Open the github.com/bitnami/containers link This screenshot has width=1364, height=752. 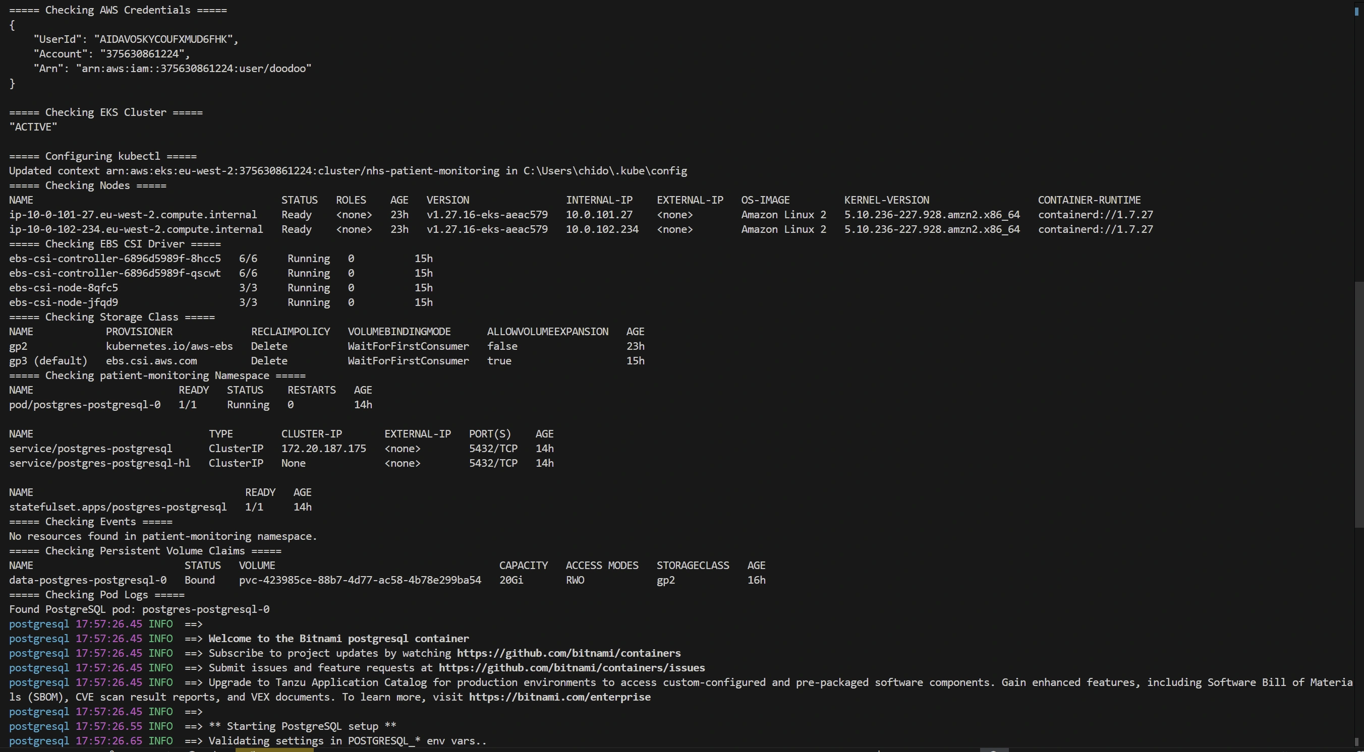click(x=568, y=653)
